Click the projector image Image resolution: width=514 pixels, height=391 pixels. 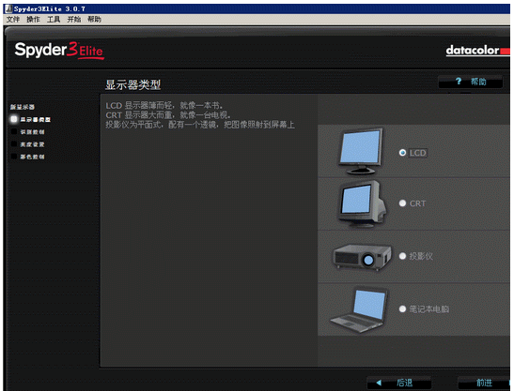coord(362,257)
